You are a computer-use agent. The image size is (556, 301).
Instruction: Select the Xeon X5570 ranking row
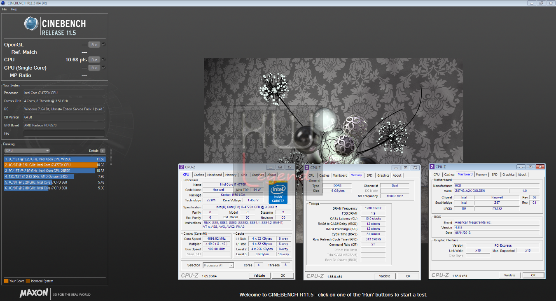click(x=55, y=170)
